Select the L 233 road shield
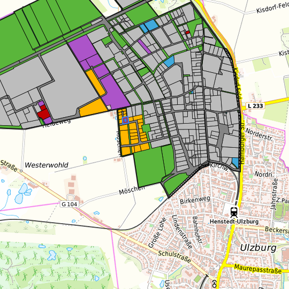Viewport: 289px width, 289px height. coord(255,106)
